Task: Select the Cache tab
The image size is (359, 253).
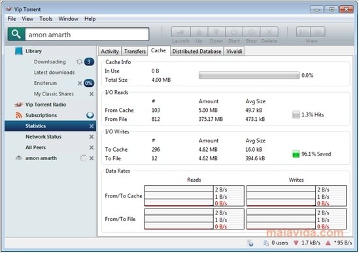Action: pos(158,50)
